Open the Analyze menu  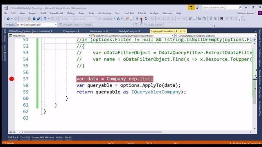click(154, 13)
